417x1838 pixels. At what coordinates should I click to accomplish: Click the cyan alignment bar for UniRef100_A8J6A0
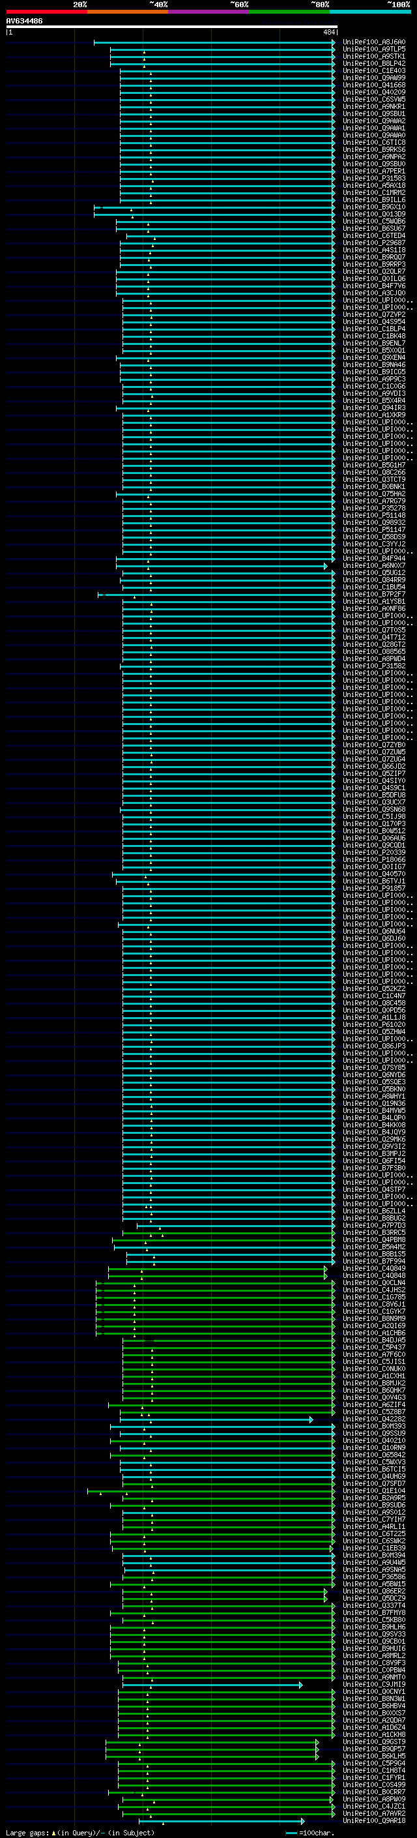point(214,42)
